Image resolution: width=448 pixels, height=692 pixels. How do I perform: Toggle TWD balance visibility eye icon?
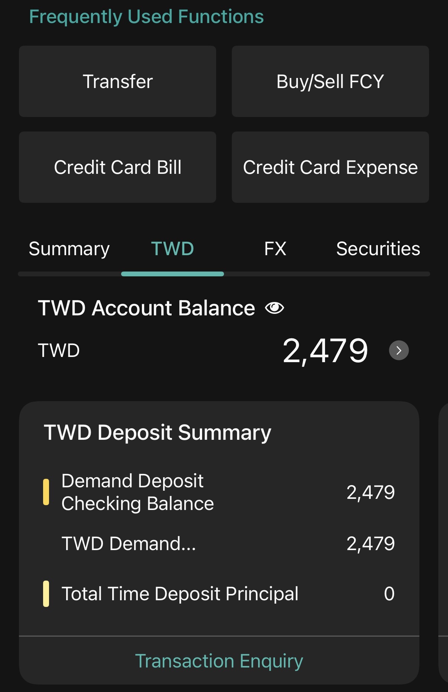275,308
